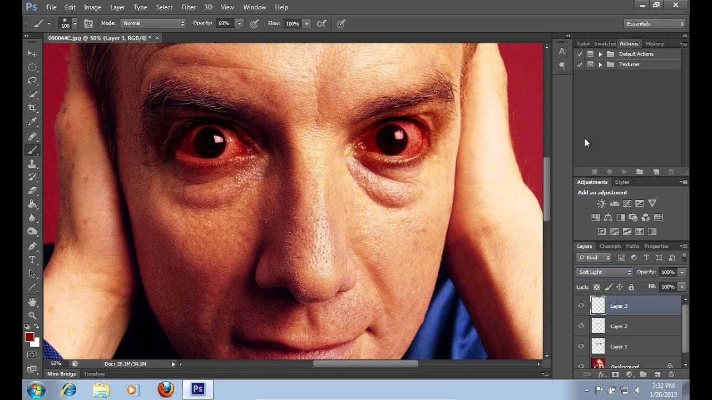The image size is (712, 400).
Task: Open the Image menu
Action: click(x=92, y=7)
